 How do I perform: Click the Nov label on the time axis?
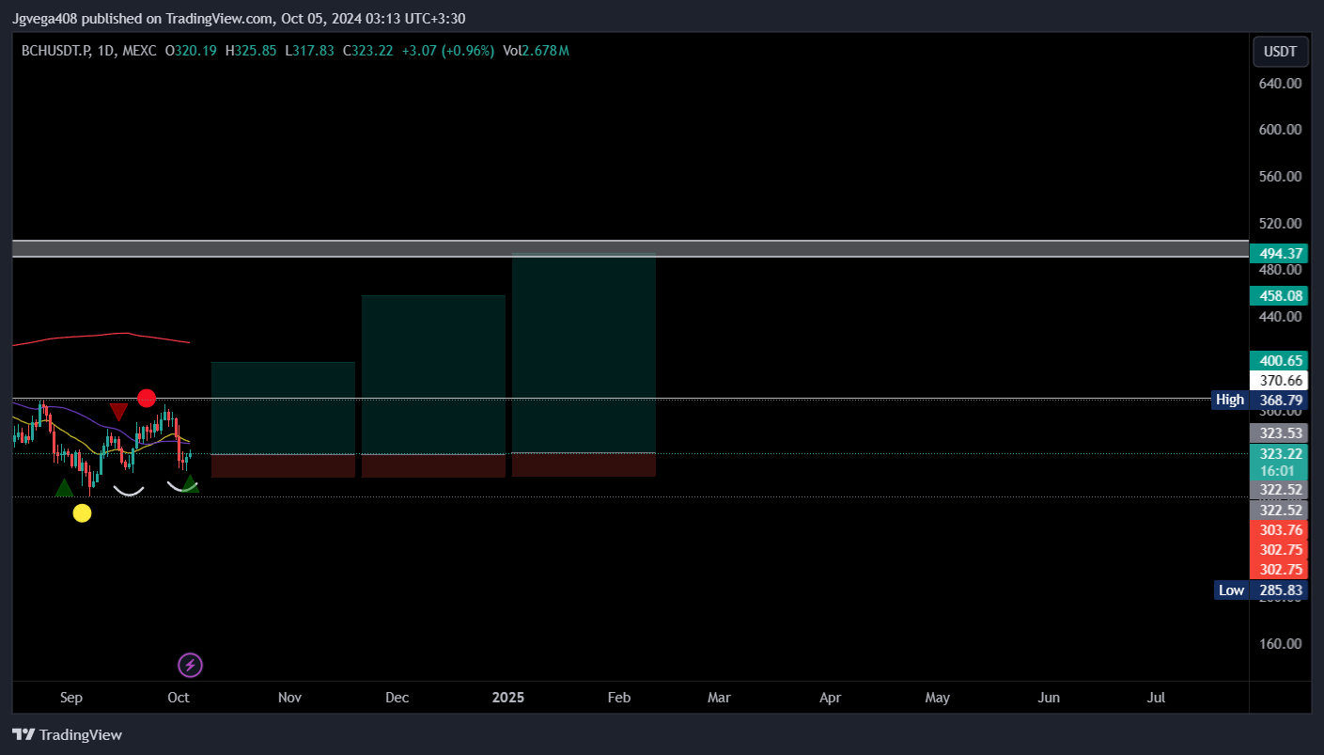(289, 698)
